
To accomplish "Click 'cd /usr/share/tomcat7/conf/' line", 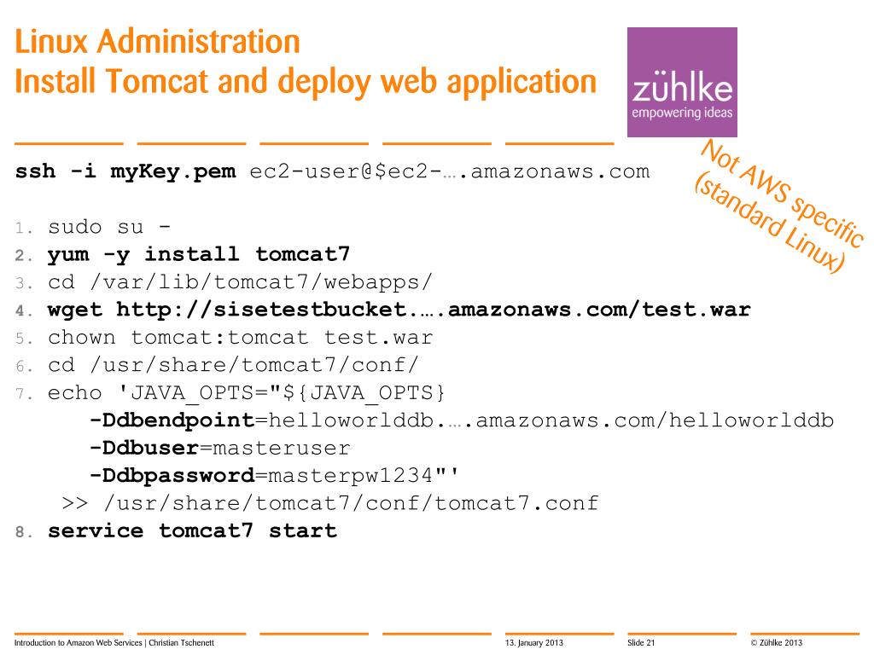I will 233,365.
